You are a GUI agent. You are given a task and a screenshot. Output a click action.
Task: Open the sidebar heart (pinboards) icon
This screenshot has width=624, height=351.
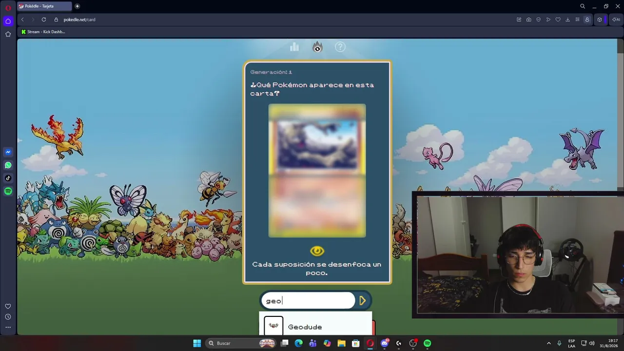pos(8,306)
